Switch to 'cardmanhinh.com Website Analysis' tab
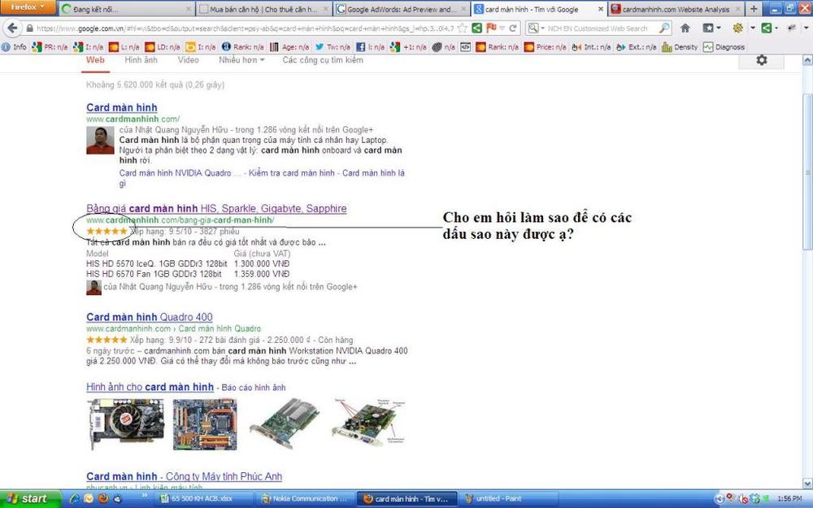 coord(676,9)
